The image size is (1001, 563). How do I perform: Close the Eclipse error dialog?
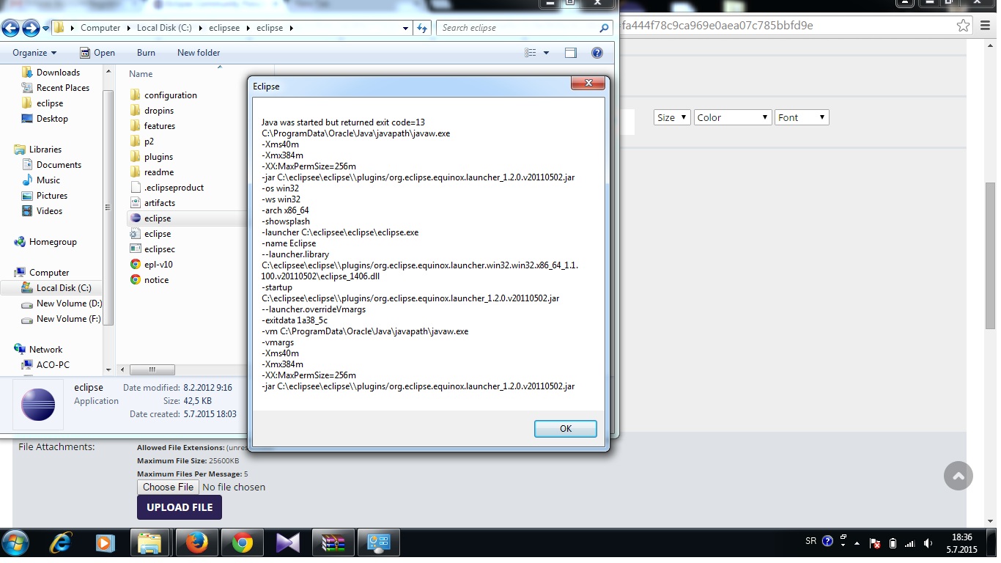click(588, 84)
